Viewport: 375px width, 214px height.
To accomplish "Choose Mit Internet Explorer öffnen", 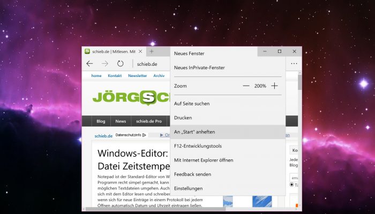I will coord(228,160).
